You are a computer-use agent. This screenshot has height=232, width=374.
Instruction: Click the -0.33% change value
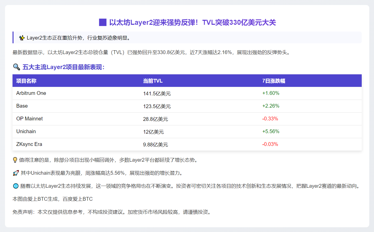click(x=270, y=119)
